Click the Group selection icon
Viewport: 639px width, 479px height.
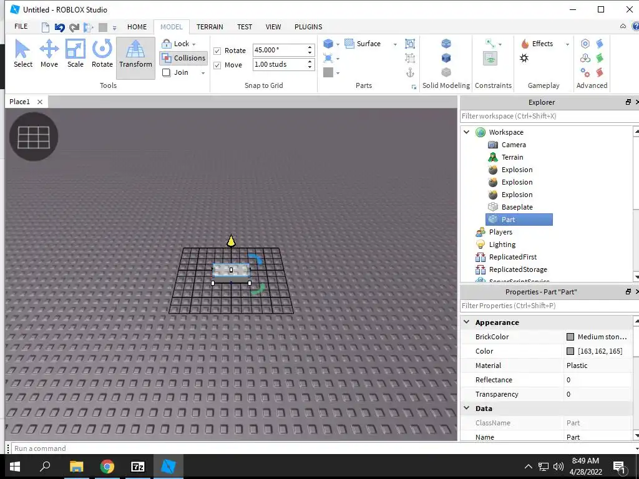pos(410,44)
